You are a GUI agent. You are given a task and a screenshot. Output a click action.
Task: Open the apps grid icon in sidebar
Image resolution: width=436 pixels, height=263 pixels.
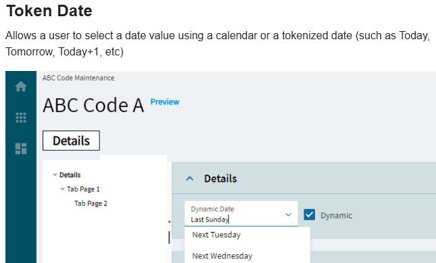pos(21,118)
